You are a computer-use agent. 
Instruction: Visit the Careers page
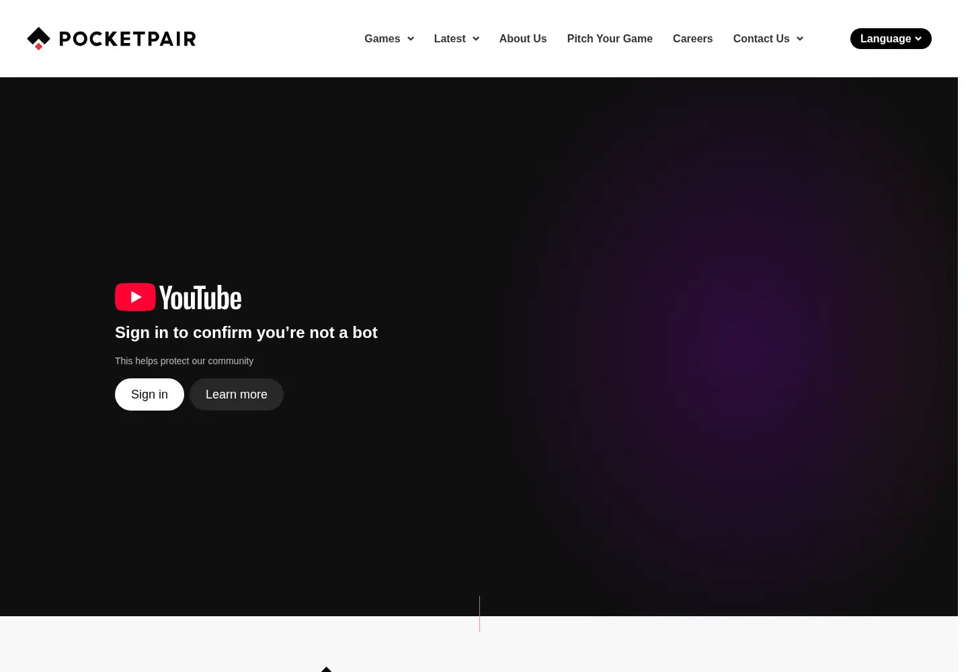[692, 39]
